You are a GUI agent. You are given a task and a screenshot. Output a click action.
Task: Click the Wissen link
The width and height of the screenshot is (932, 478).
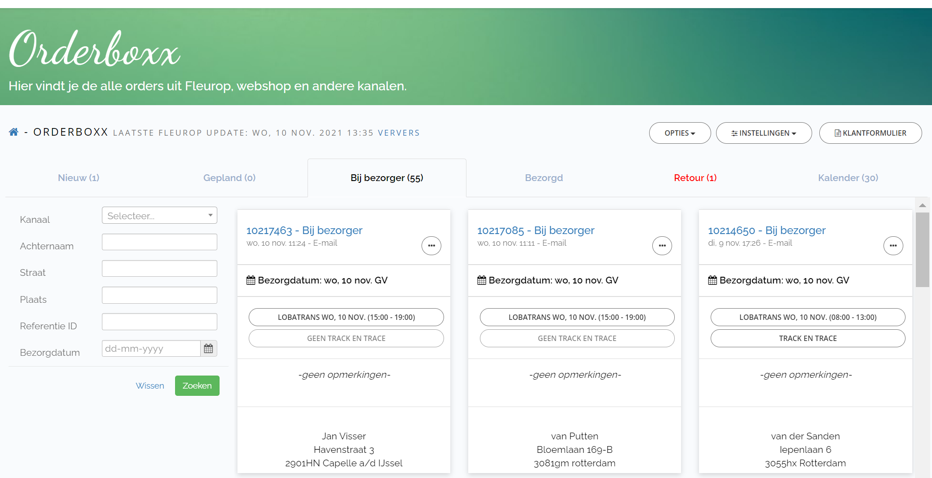[x=150, y=385]
